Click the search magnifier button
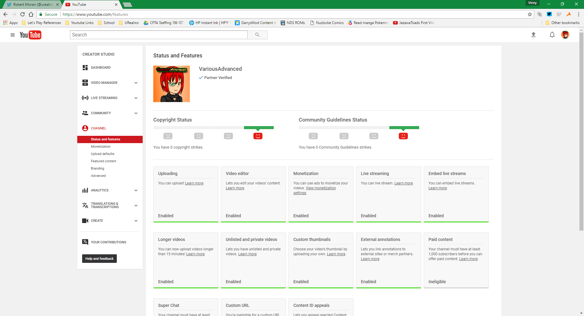This screenshot has height=316, width=584. click(x=257, y=35)
